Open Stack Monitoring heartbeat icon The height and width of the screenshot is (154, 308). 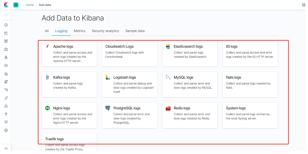tap(6, 122)
